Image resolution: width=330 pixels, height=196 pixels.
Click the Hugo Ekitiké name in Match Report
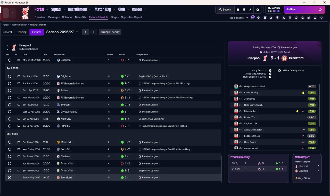click(305, 178)
